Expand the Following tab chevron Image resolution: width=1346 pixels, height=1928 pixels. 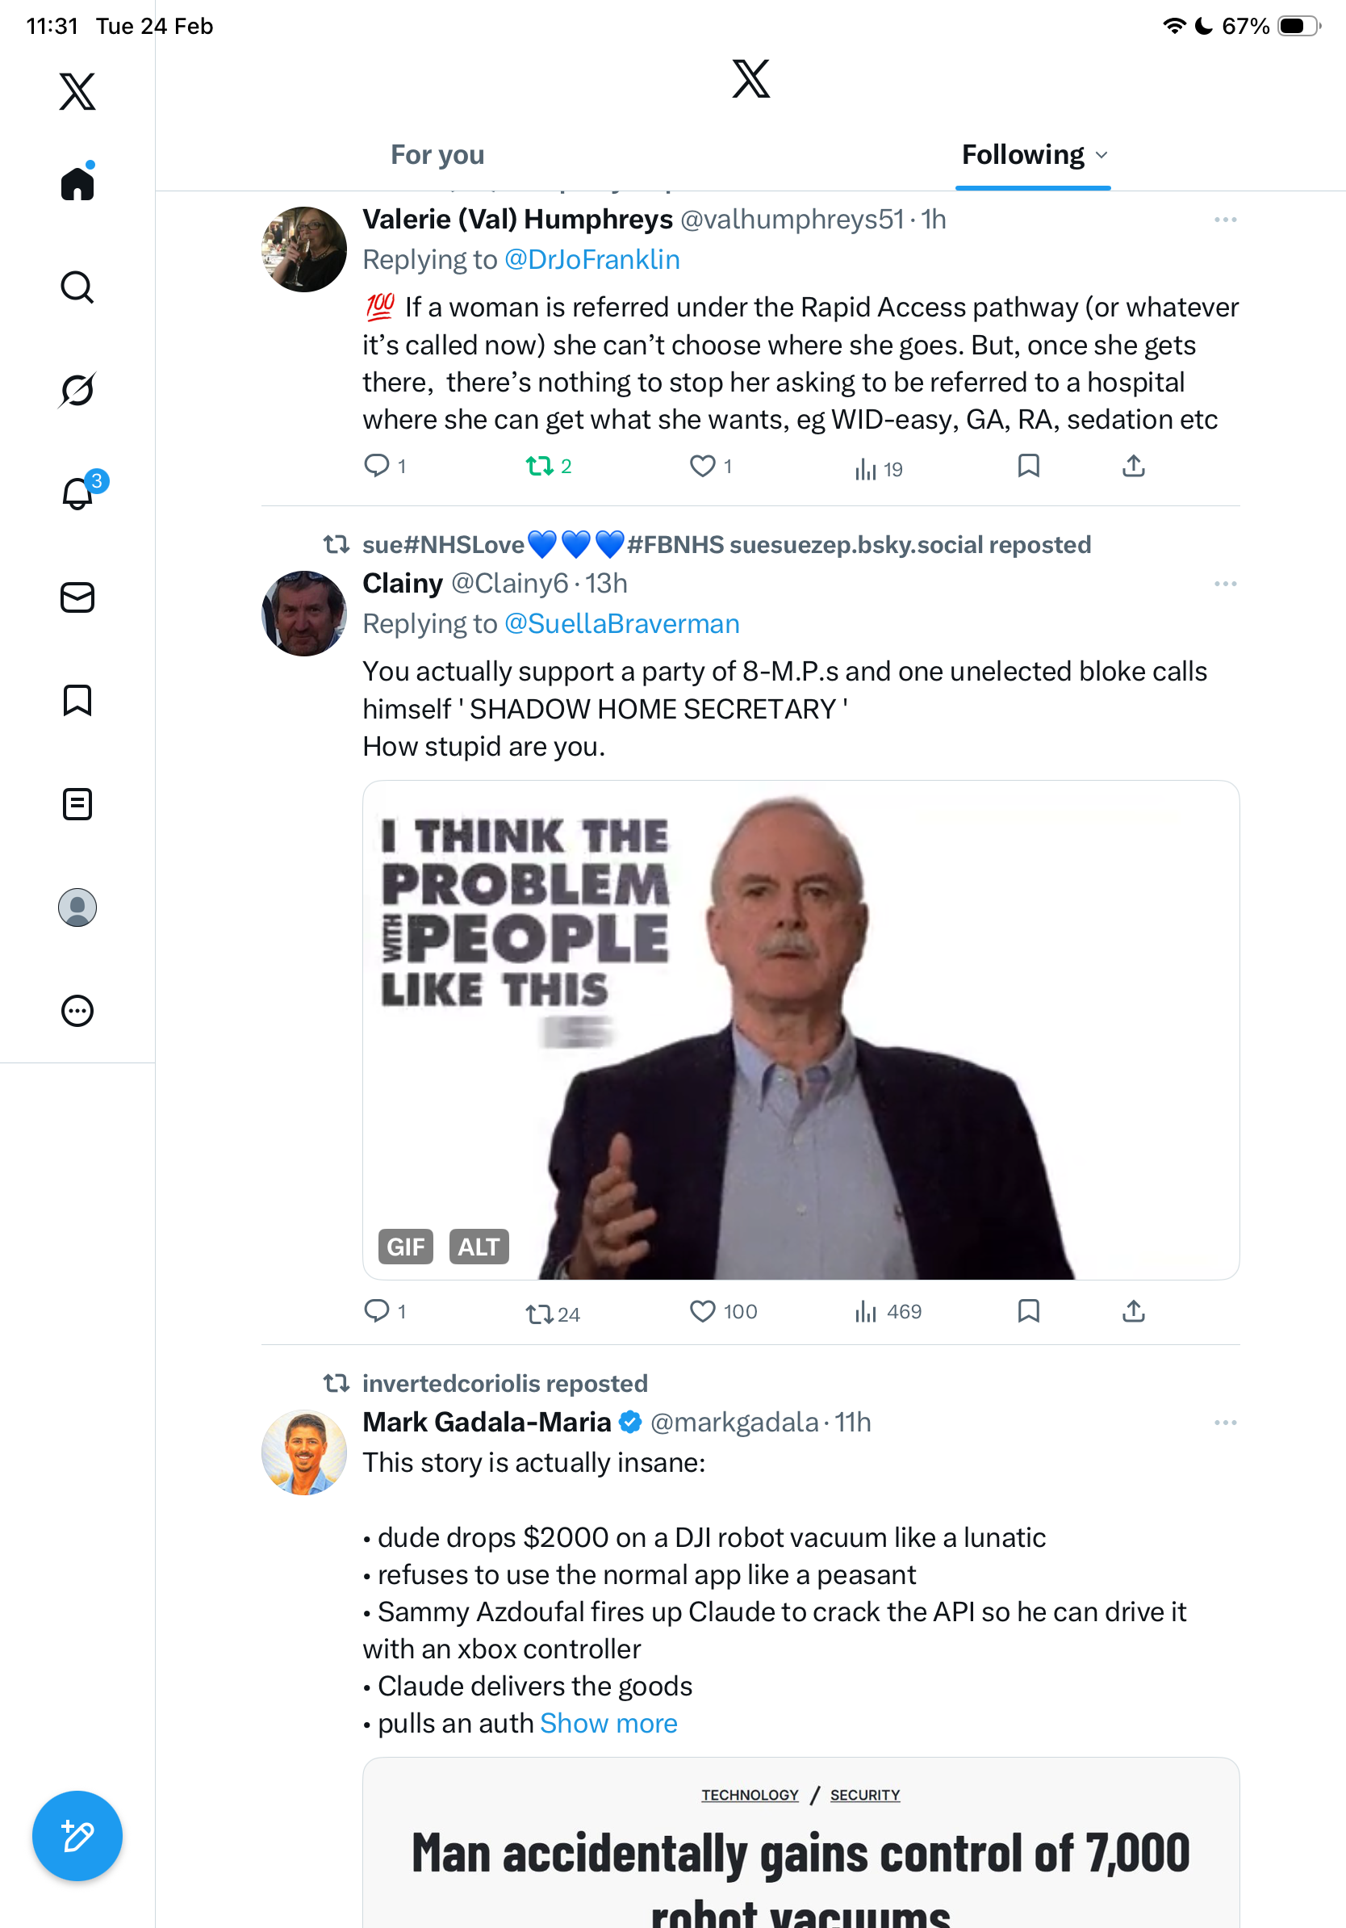pyautogui.click(x=1101, y=155)
